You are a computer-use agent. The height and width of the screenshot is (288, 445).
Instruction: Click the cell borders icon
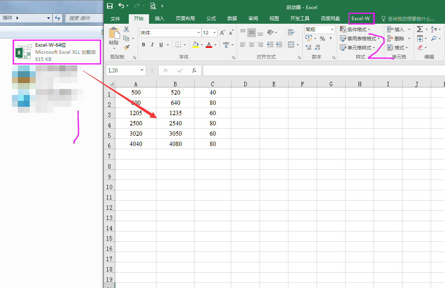[178, 44]
